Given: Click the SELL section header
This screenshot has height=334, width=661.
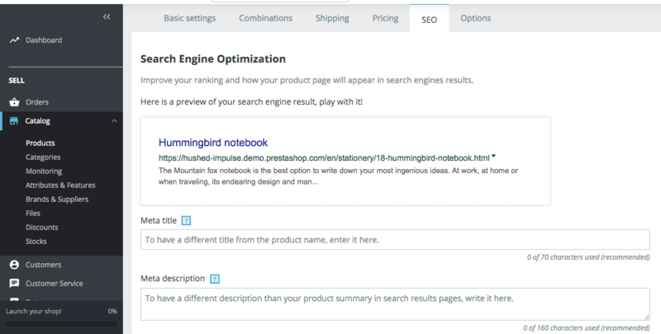Looking at the screenshot, I should 17,81.
